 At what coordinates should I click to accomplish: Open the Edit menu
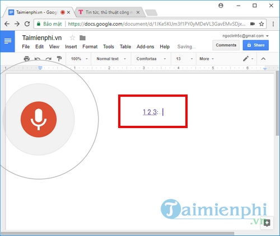39,46
